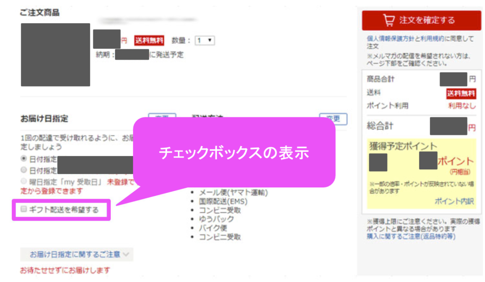The image size is (485, 282).
Task: Click the redacted product image thumbnail
Action: tap(55, 55)
